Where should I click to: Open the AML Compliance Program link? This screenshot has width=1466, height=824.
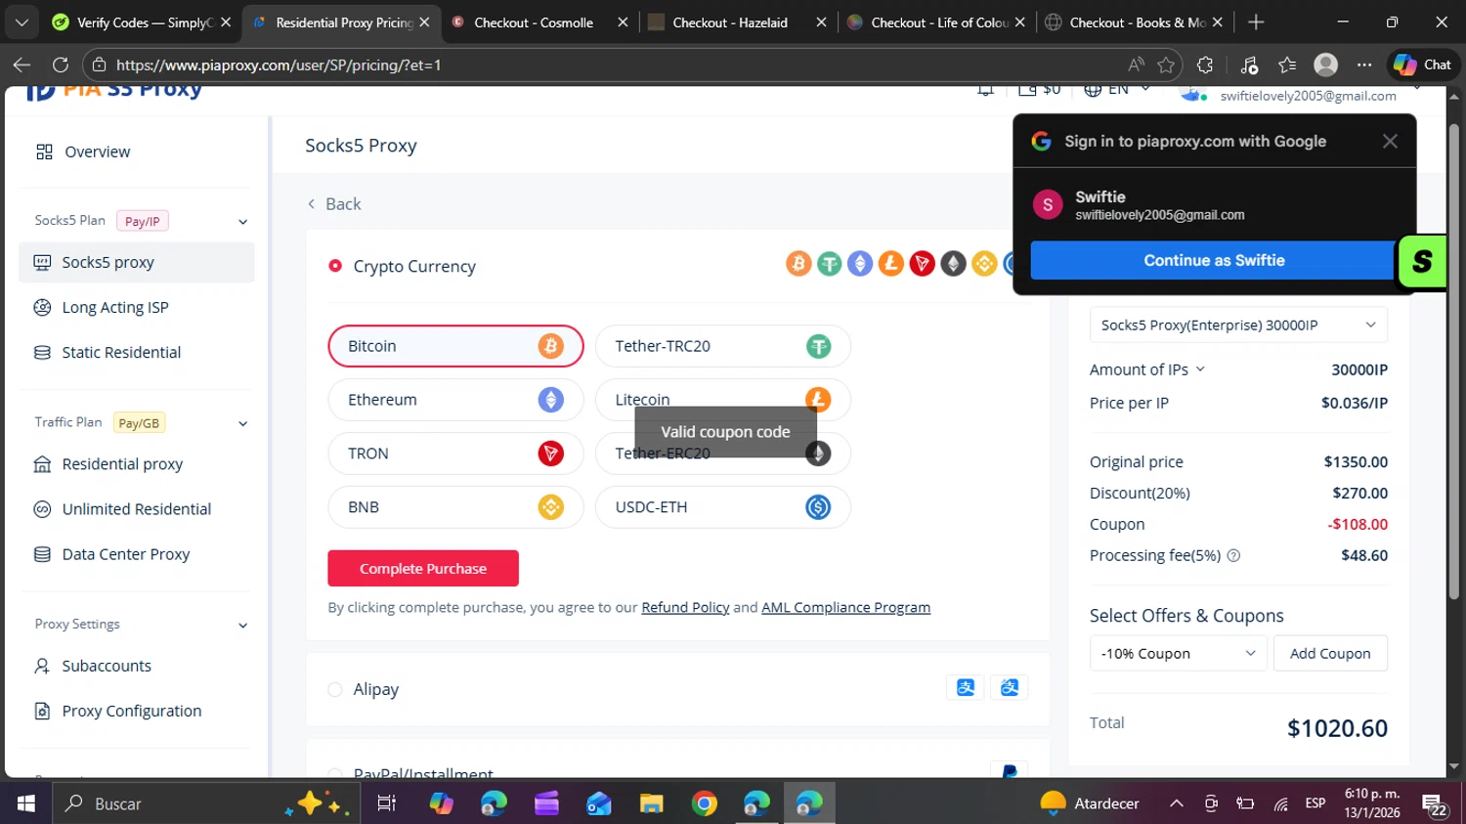(x=845, y=607)
